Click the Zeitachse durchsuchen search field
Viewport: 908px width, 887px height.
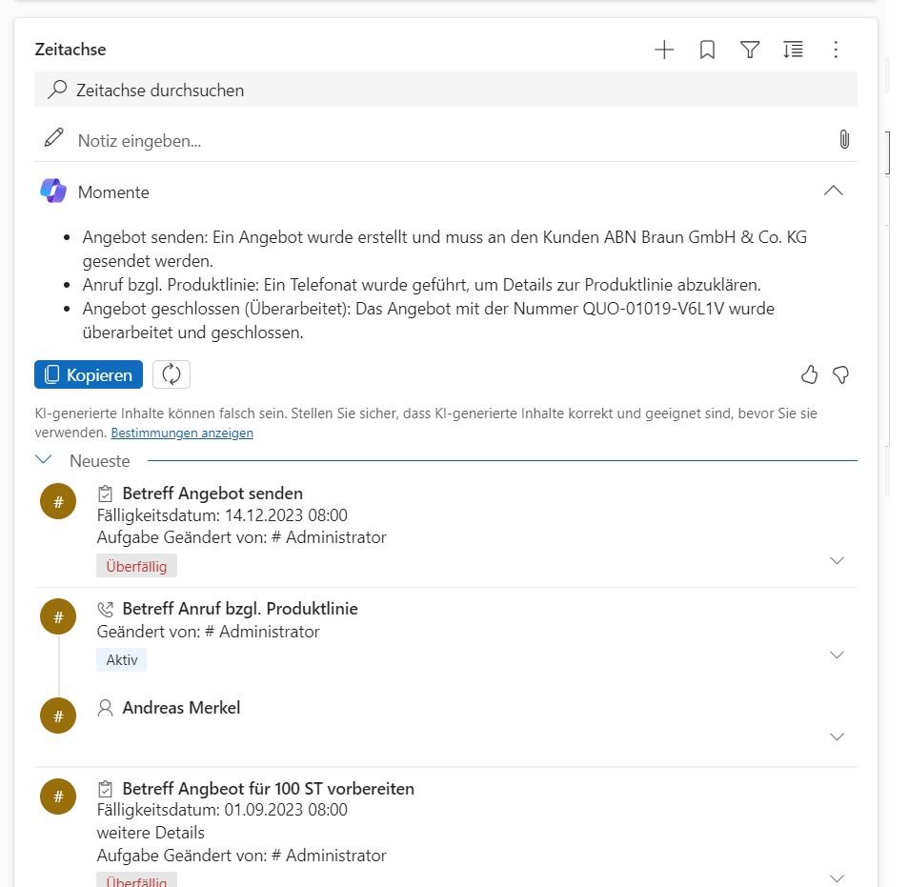coord(446,91)
